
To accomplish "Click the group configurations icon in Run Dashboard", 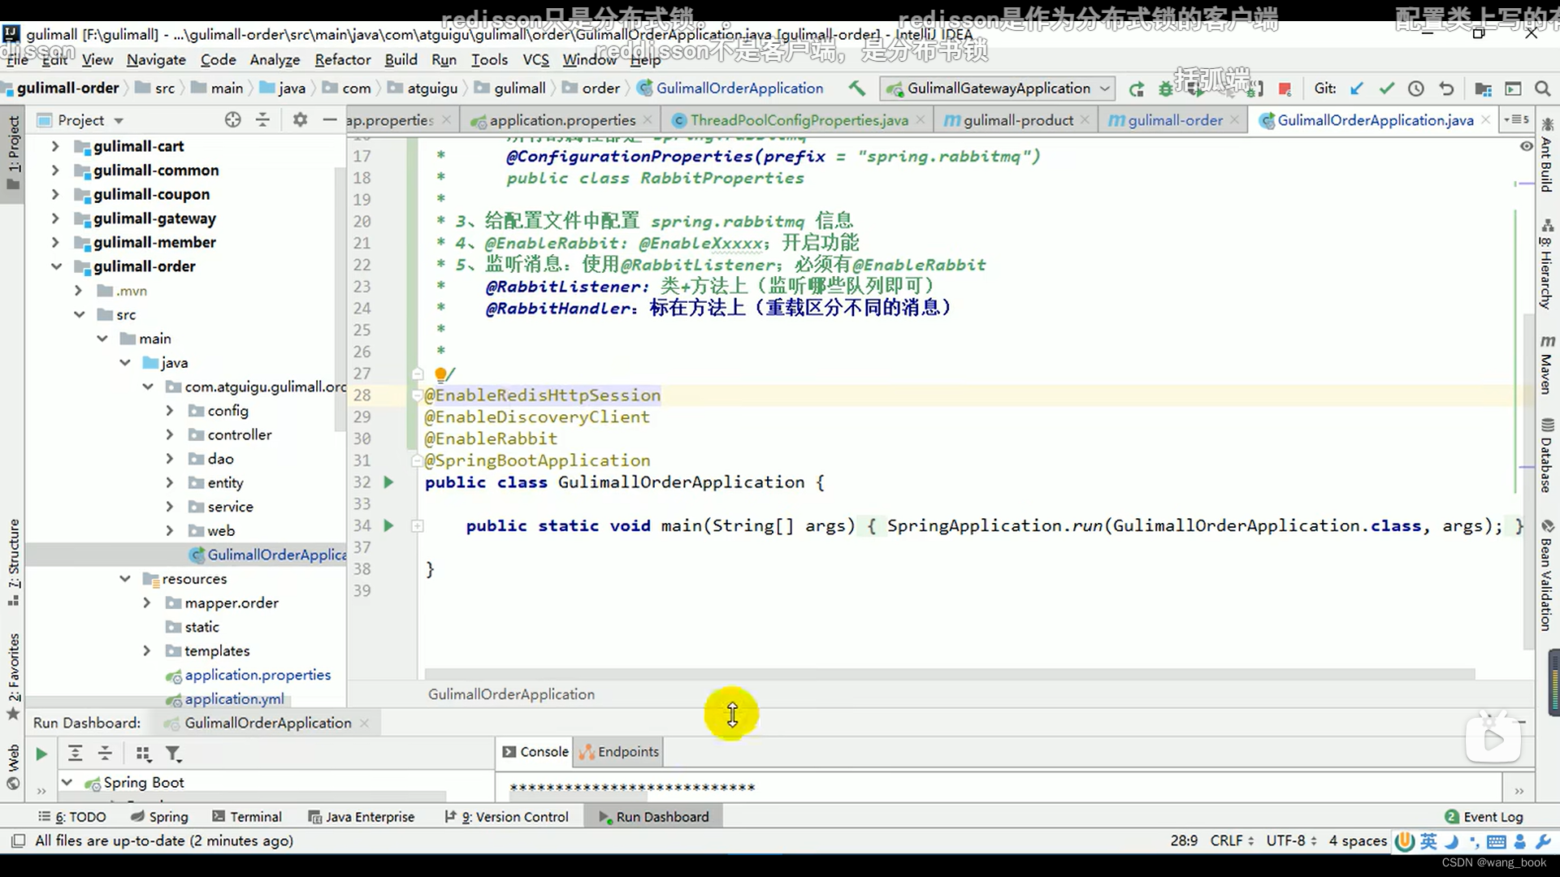I will pyautogui.click(x=143, y=754).
